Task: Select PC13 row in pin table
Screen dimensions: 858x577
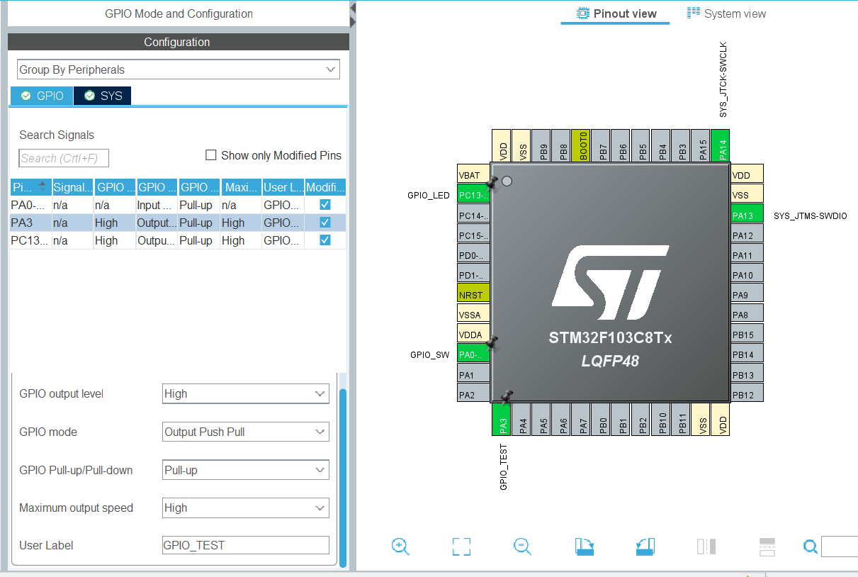Action: (x=178, y=240)
